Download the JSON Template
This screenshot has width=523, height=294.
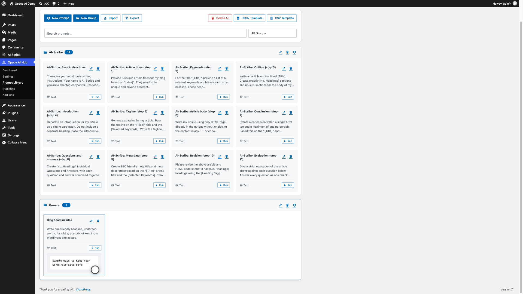pos(250,18)
